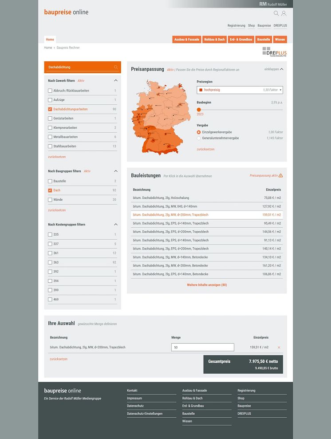331x439 pixels.
Task: Click the DREIPLUS logo under the navigation
Action: (x=275, y=52)
